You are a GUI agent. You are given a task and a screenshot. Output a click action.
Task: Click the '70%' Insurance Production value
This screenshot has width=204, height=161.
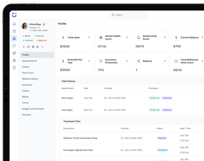click(x=101, y=70)
